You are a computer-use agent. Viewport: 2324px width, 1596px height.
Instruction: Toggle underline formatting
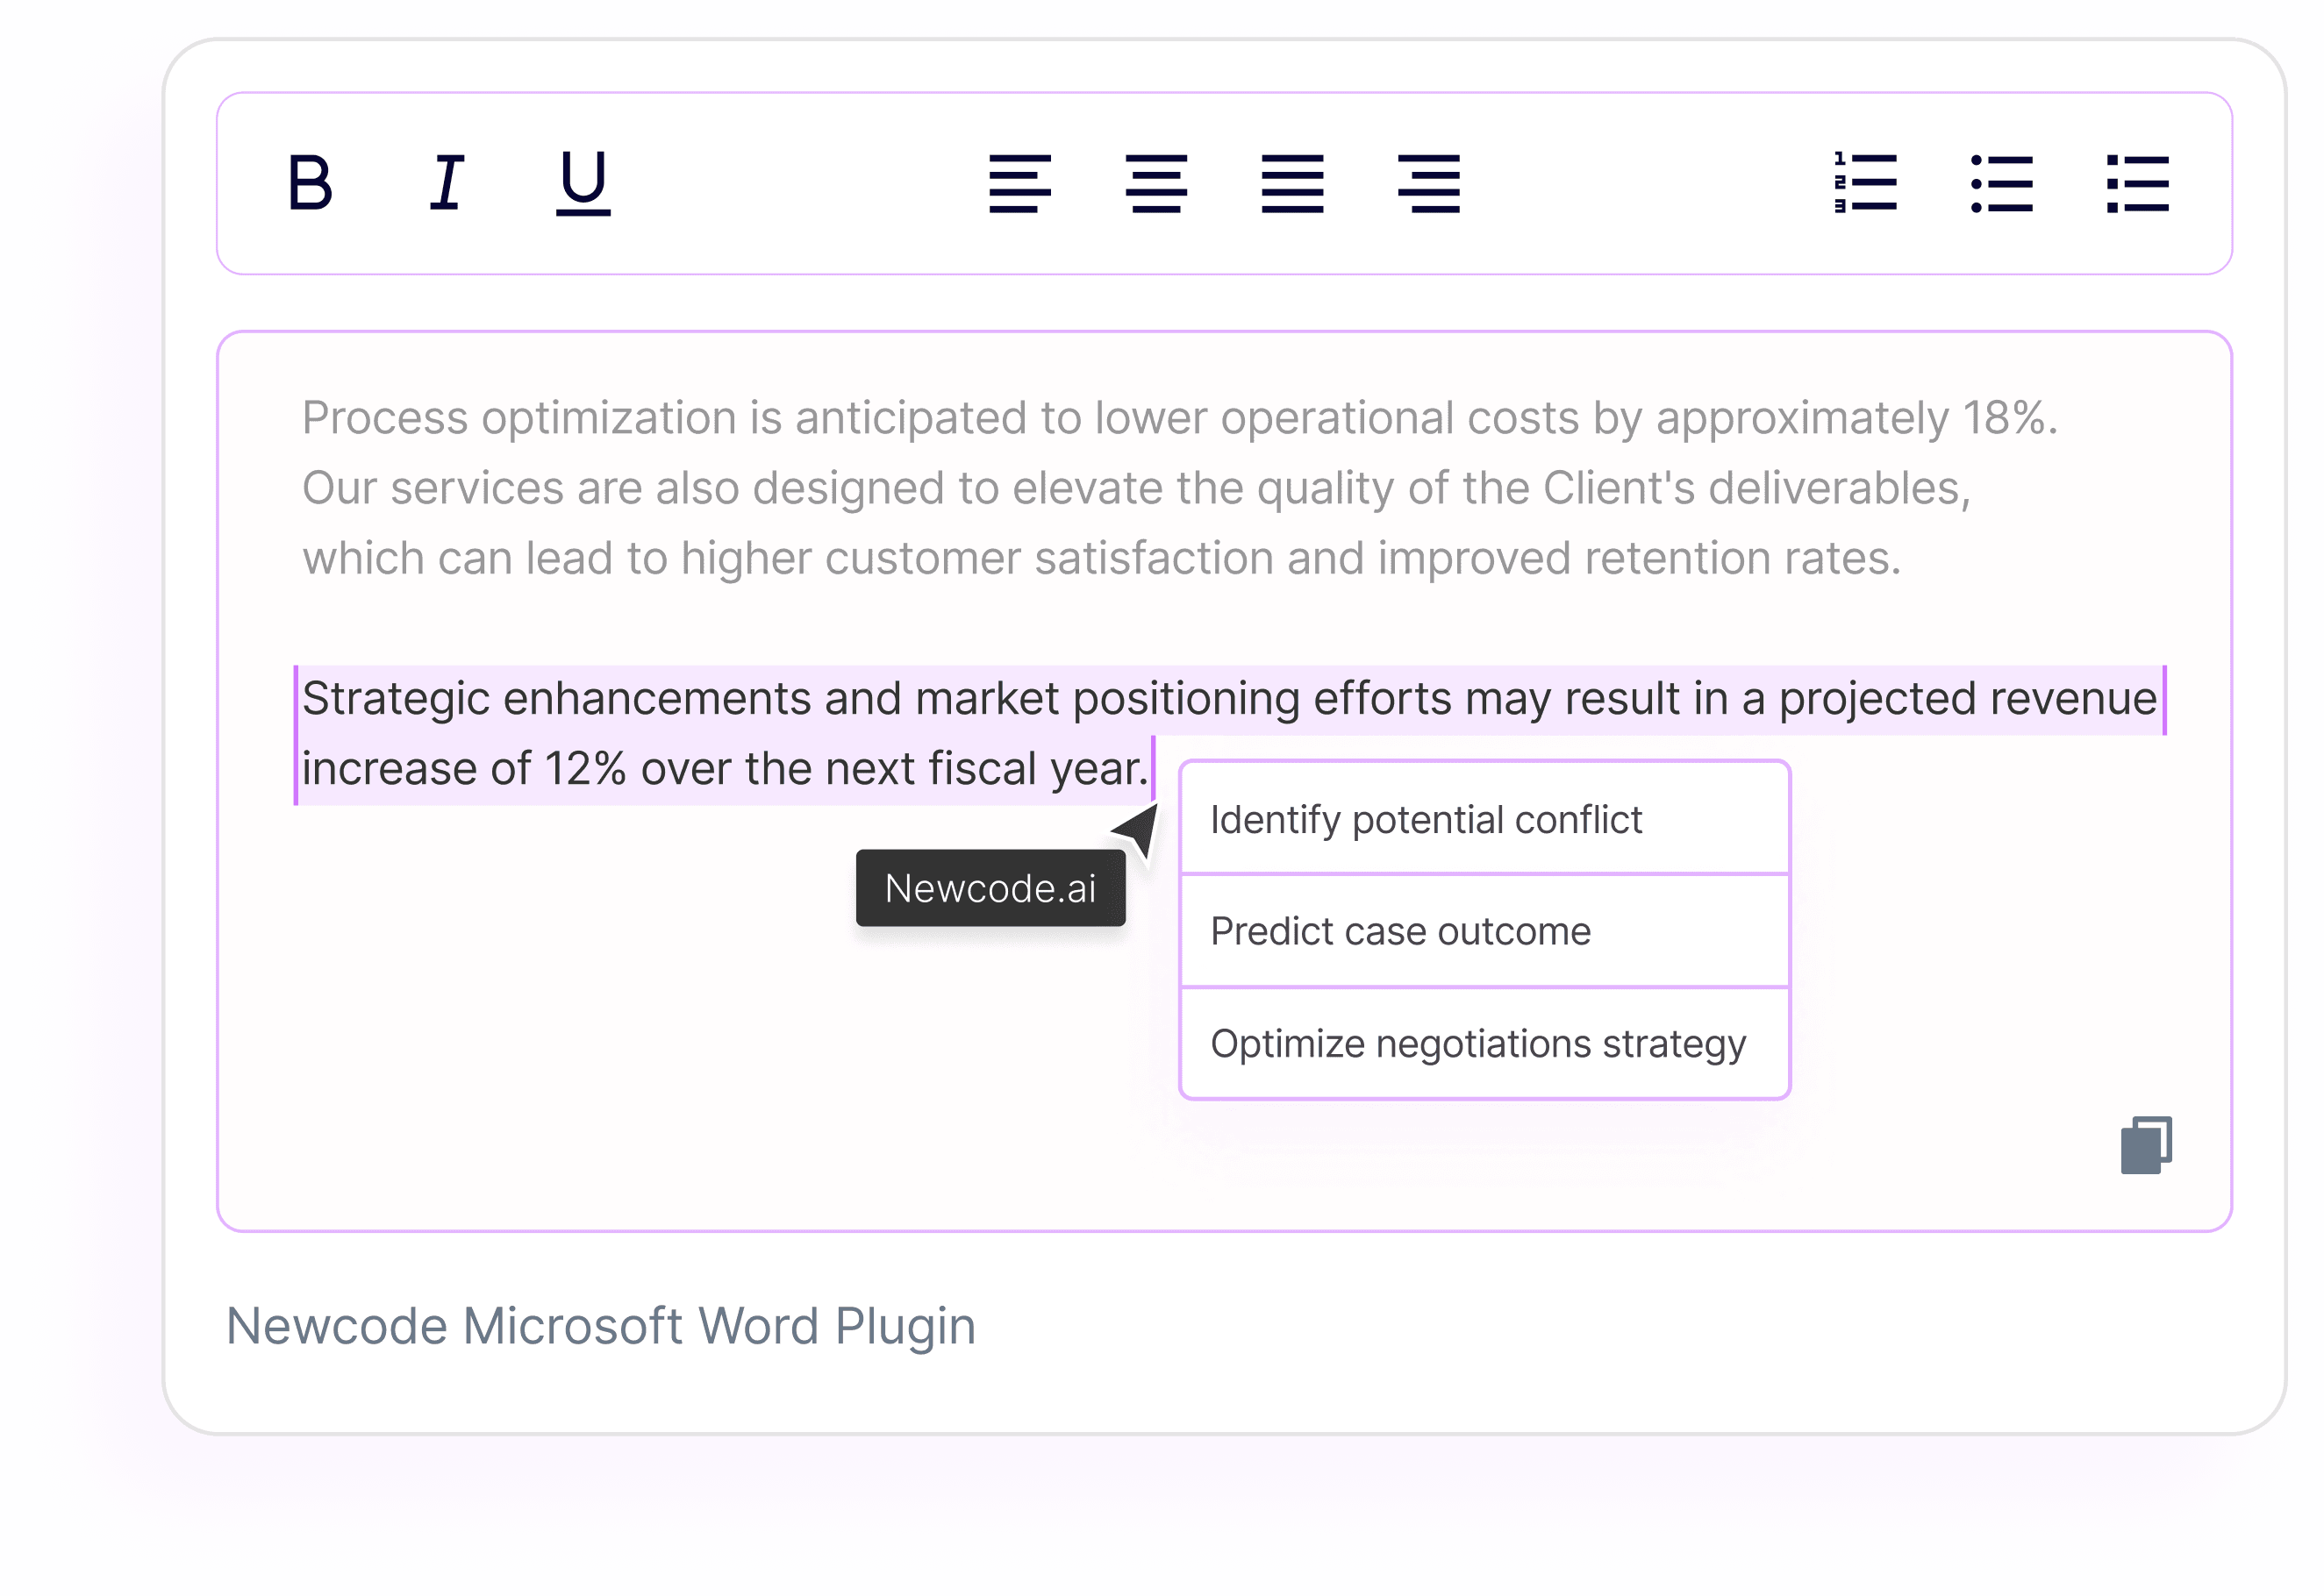click(x=583, y=183)
